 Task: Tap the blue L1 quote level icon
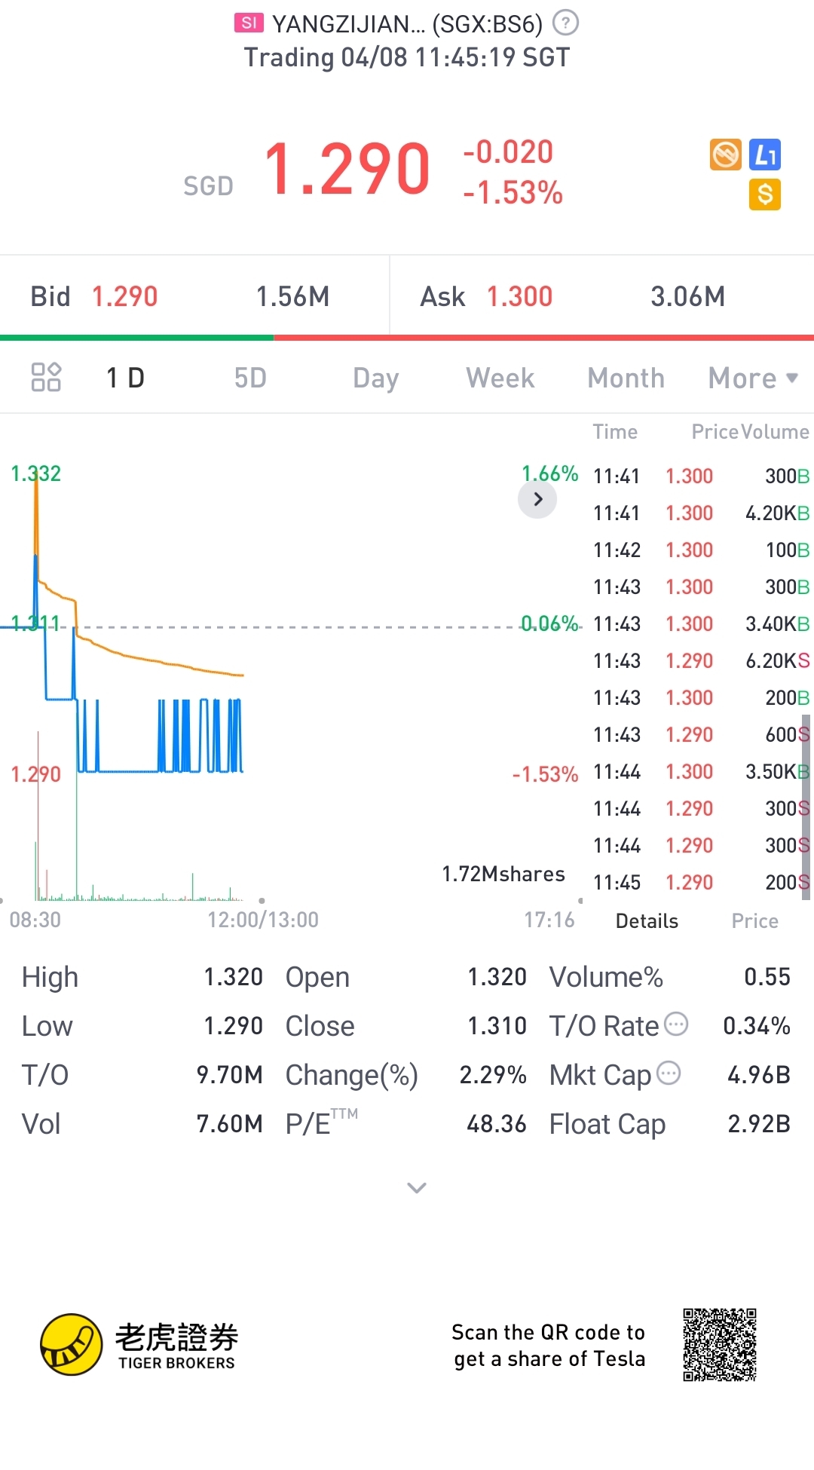click(x=765, y=155)
